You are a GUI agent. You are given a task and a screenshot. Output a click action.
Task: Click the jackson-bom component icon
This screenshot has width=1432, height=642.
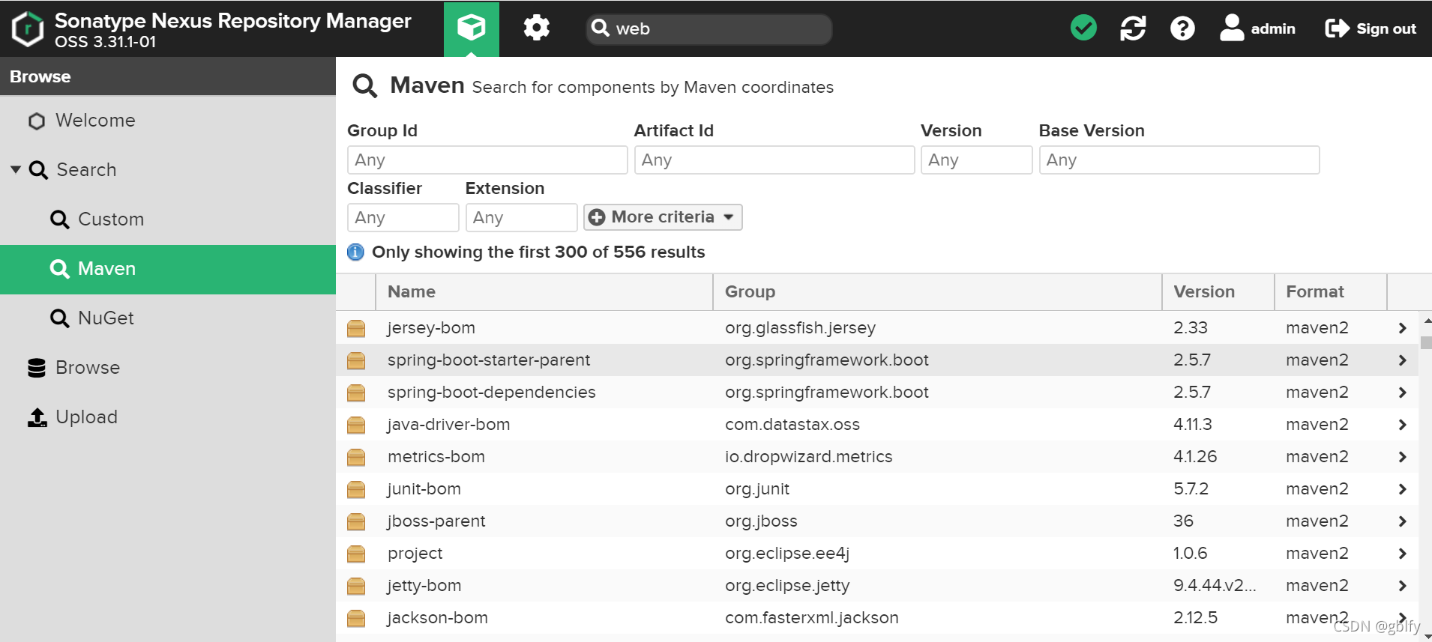click(356, 618)
